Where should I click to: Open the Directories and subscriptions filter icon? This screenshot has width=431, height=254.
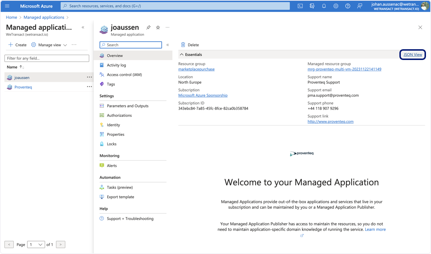312,6
